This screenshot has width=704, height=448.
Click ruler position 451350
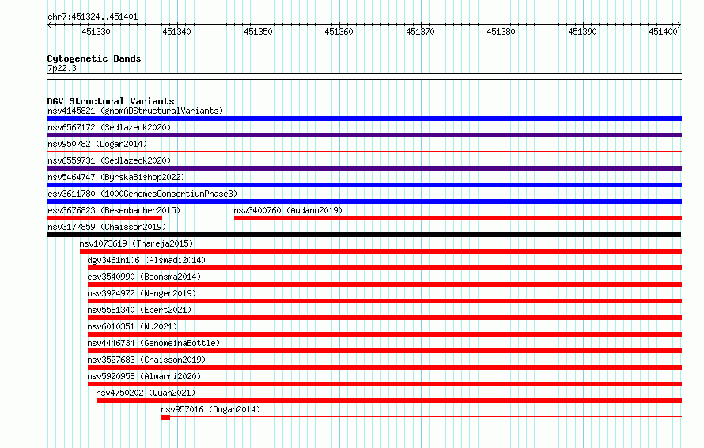(258, 32)
